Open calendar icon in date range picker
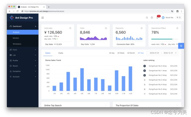 click(176, 53)
